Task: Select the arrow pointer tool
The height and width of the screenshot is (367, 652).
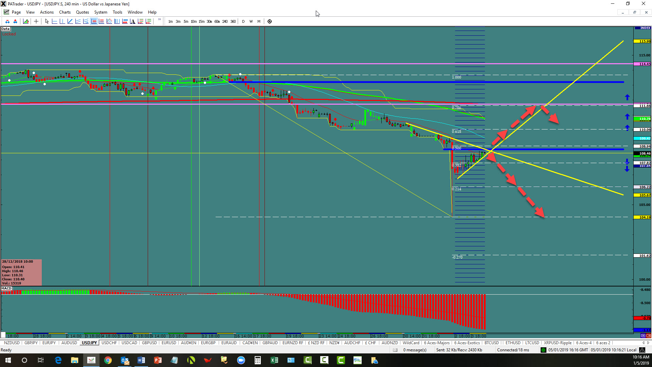Action: pyautogui.click(x=47, y=21)
